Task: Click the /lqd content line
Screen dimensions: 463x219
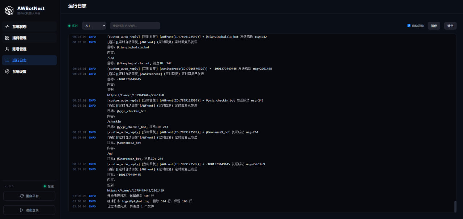Action: (111, 58)
